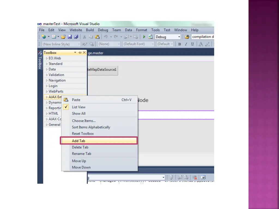The image size is (279, 209).
Task: Click the Open File folder icon
Action: pos(63,37)
